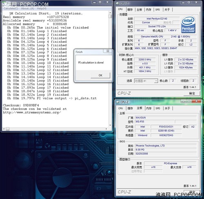204x199 pixels.
Task: Select CPU tab in lower CPU-Z window
Action: coord(120,108)
